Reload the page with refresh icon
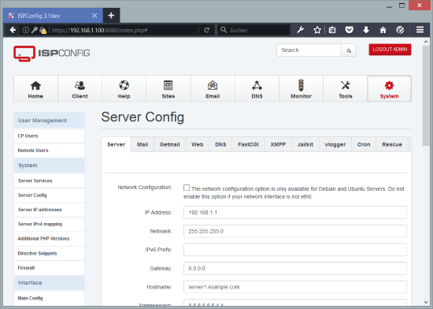433x309 pixels. pos(206,30)
